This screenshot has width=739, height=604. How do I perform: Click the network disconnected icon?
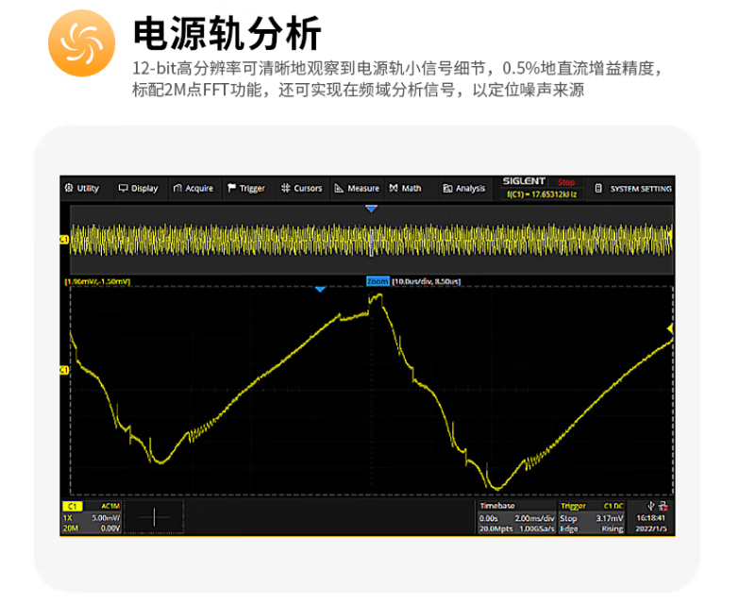[x=663, y=507]
